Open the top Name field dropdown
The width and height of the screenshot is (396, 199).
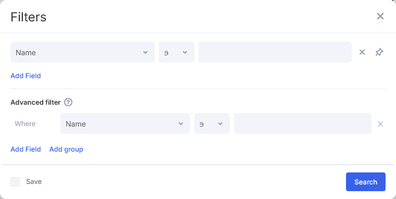click(x=82, y=52)
